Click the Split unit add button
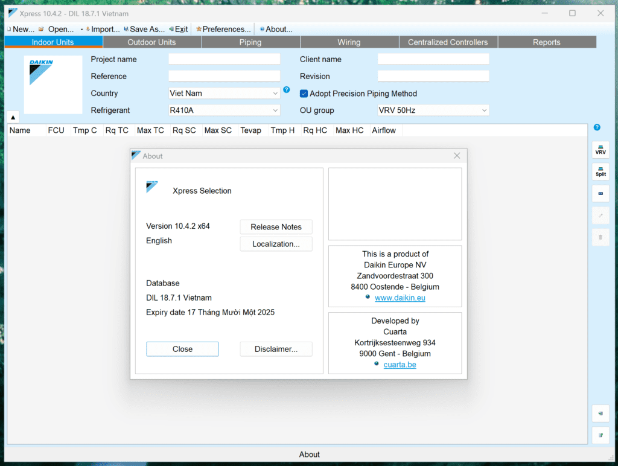 (600, 171)
